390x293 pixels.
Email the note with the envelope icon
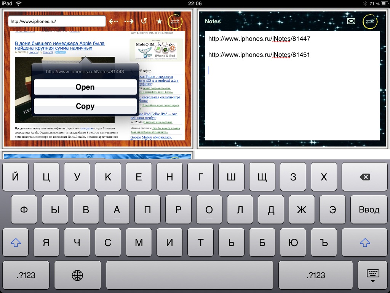[x=351, y=21]
